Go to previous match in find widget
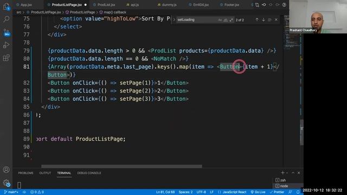Image resolution: width=347 pixels, height=195 pixels. click(x=257, y=19)
